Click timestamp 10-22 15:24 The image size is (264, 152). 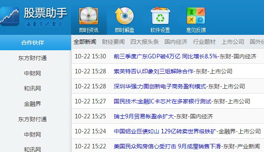tap(91, 131)
